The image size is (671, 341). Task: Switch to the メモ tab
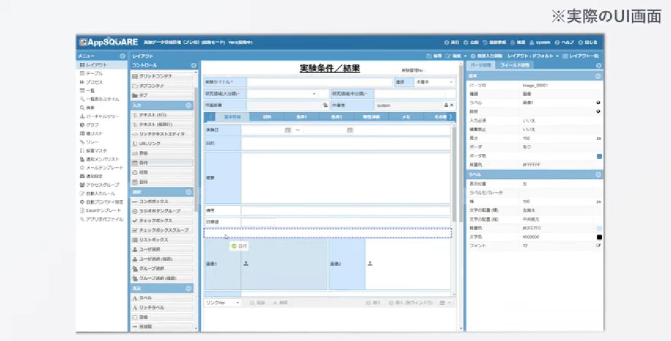pyautogui.click(x=406, y=117)
